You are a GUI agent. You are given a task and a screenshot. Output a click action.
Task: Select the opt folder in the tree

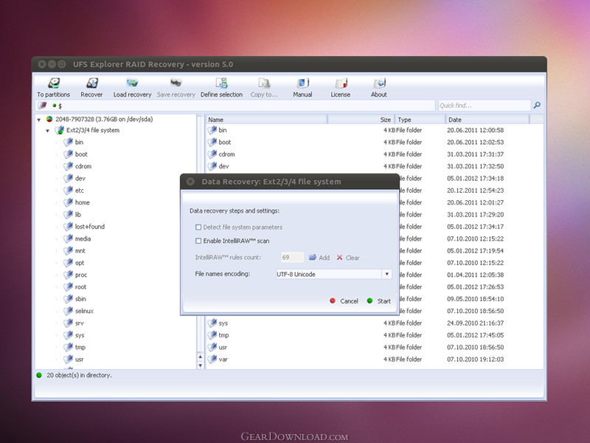pyautogui.click(x=80, y=263)
